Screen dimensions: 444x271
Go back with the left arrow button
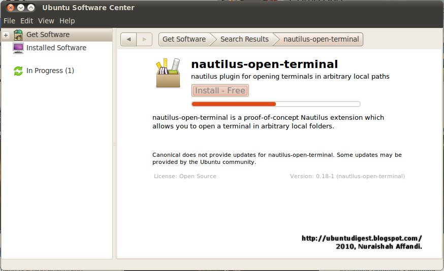129,39
